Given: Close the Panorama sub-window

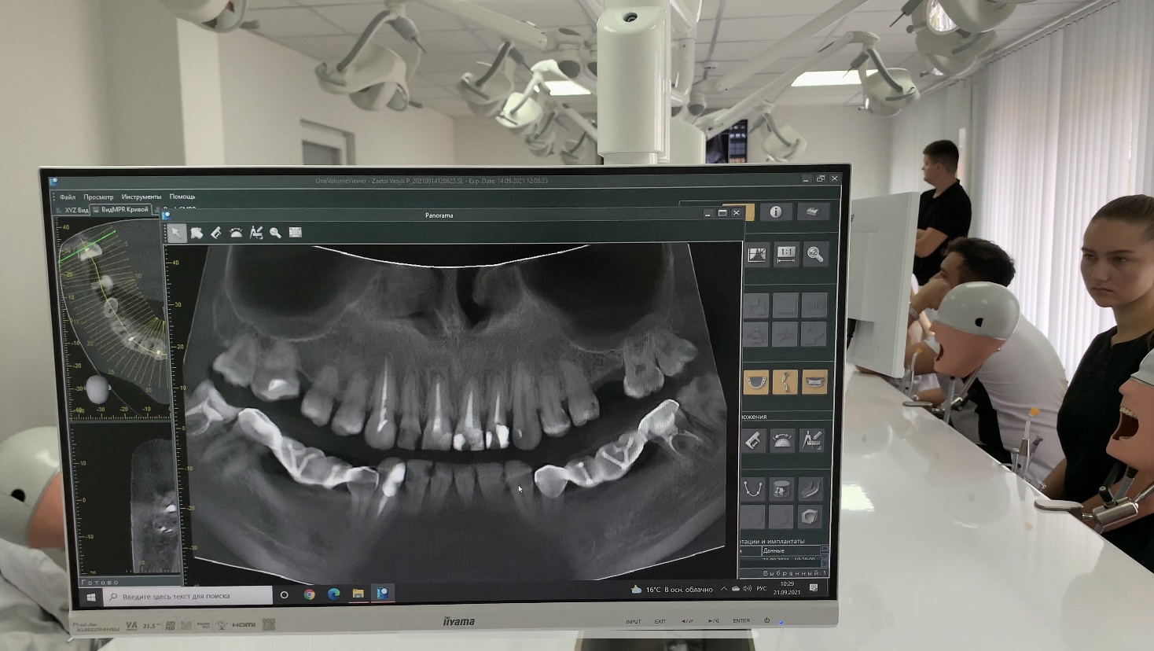Looking at the screenshot, I should pos(737,213).
